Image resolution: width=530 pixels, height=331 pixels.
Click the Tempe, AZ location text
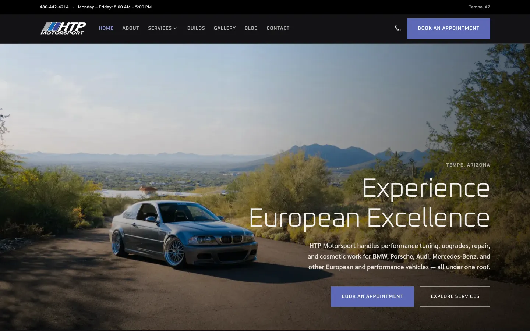tap(479, 7)
